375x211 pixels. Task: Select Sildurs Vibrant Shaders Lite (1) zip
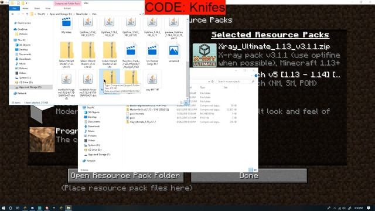coord(66,55)
